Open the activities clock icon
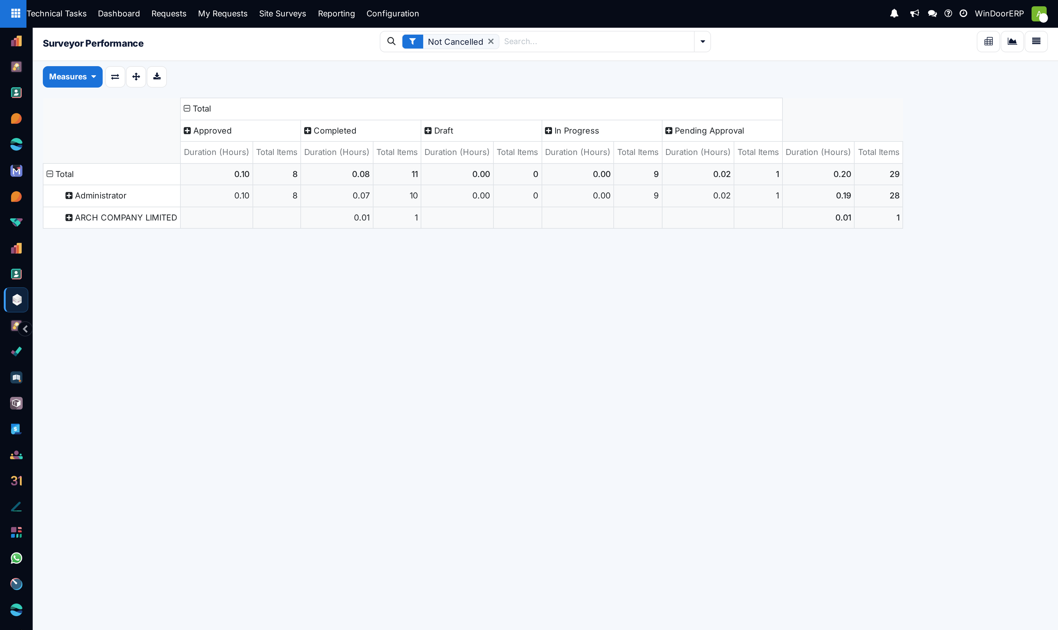Viewport: 1058px width, 630px height. (963, 14)
